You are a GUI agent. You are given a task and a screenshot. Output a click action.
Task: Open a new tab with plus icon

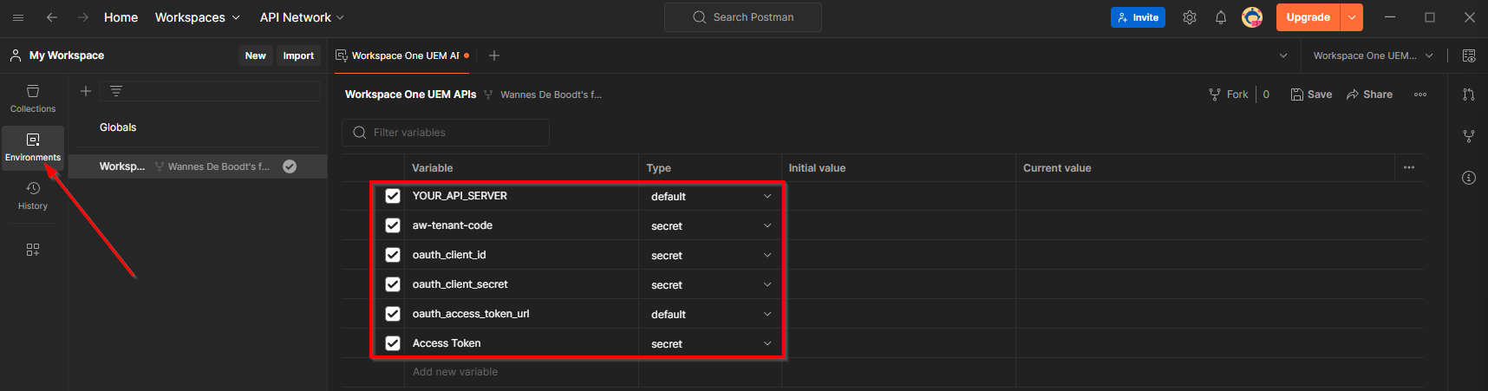pyautogui.click(x=494, y=55)
